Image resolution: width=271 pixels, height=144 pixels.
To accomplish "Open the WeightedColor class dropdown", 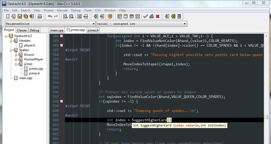I will pyautogui.click(x=94, y=24).
